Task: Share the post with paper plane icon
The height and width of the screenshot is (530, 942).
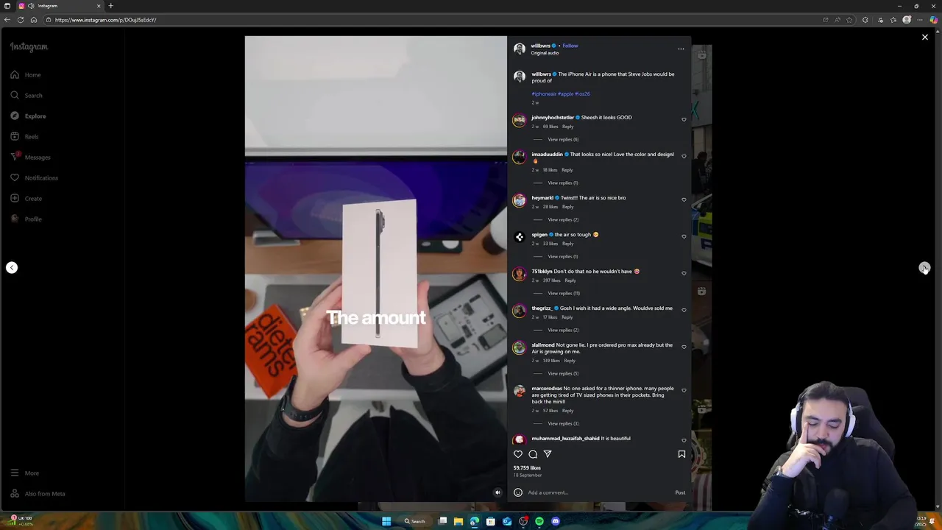Action: click(x=548, y=454)
